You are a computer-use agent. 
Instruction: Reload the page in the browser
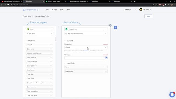pos(8,5)
